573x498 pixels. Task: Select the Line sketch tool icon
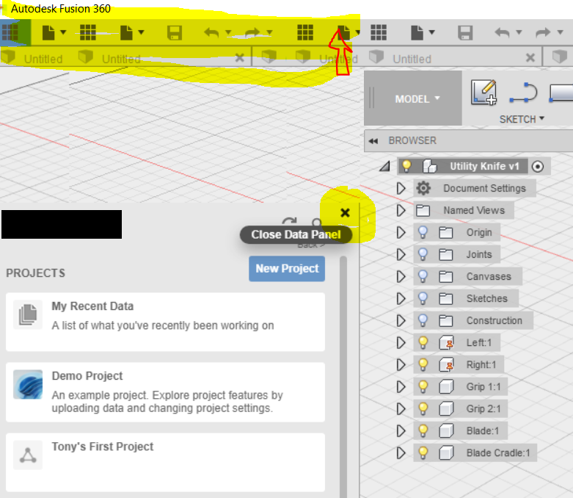524,93
